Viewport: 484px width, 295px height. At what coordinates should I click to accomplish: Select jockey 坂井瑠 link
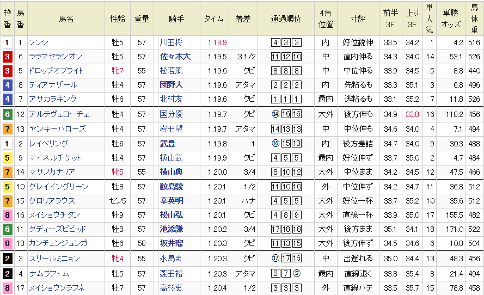point(170,243)
